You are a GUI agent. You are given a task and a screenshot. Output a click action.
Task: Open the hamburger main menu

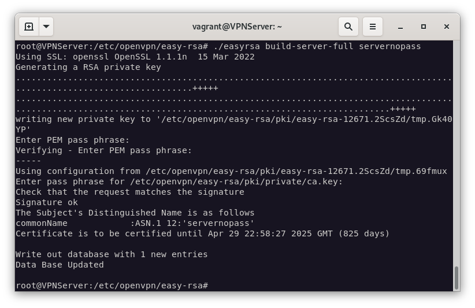coord(373,27)
